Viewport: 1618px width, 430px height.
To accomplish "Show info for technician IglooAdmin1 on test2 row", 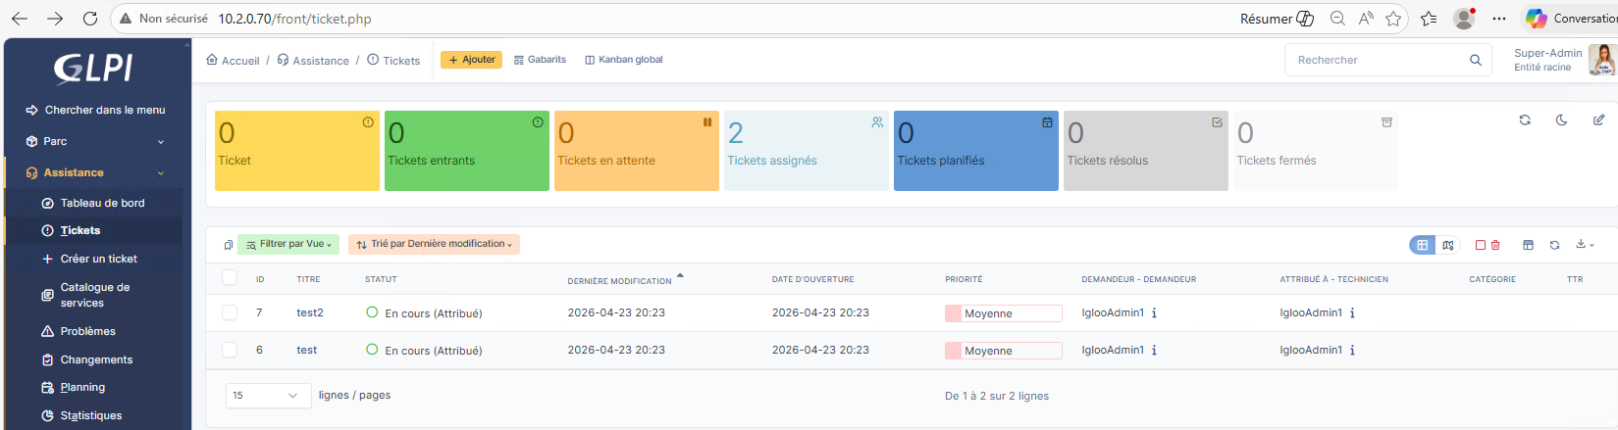I will [x=1352, y=312].
